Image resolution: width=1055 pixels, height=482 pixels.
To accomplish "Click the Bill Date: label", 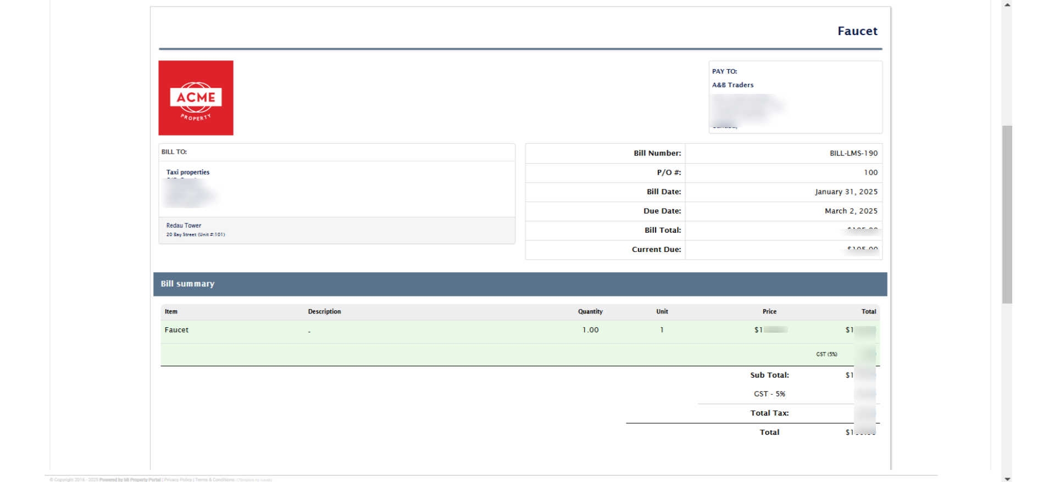I will [664, 192].
